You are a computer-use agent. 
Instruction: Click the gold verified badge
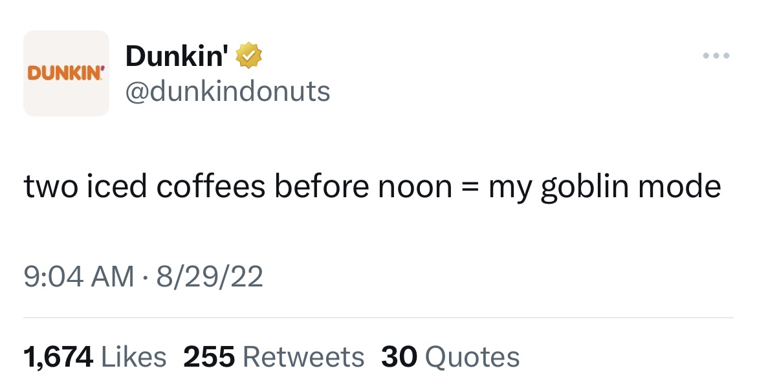click(249, 58)
